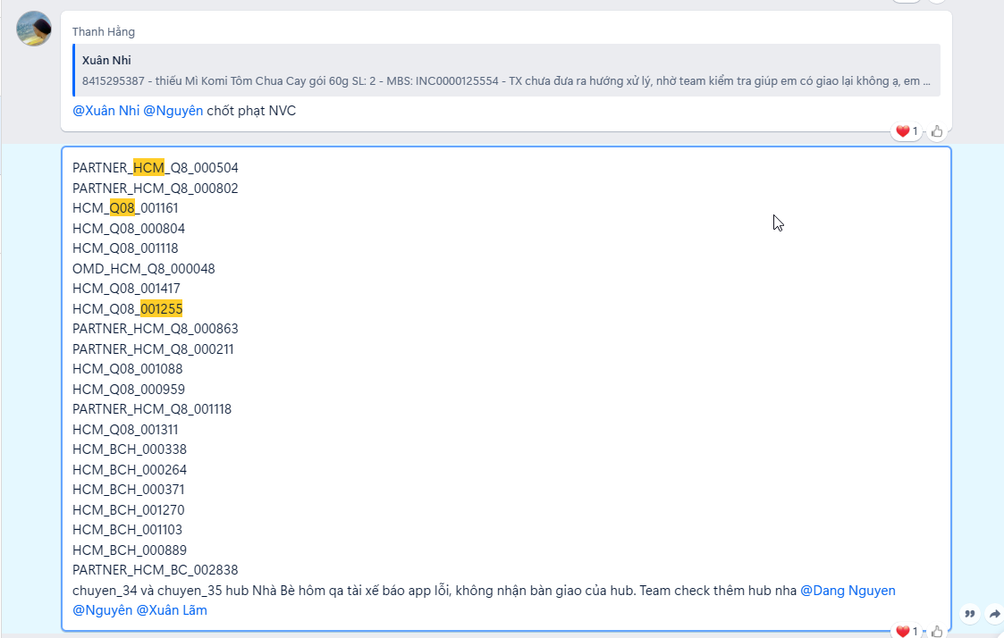Click forward arrow icon beside bottom message

994,615
